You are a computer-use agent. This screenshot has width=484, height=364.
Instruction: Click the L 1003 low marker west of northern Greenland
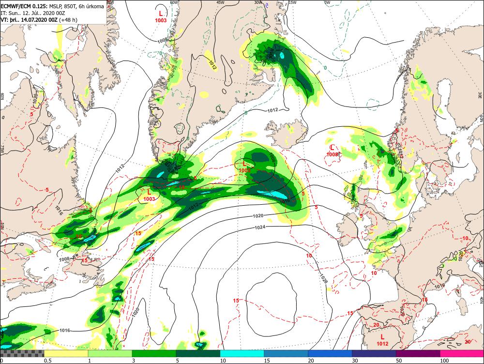pos(161,16)
